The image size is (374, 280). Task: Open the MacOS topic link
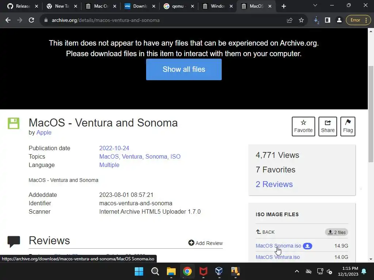pyautogui.click(x=109, y=156)
